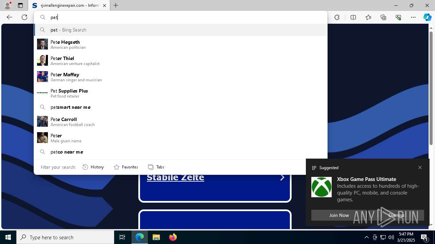Close the Suggested notification with X
Screen dimensions: 435x244
click(420, 167)
